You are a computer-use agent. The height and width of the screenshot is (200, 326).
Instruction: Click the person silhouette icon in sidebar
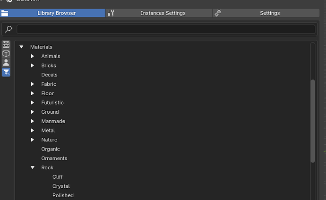pos(6,63)
